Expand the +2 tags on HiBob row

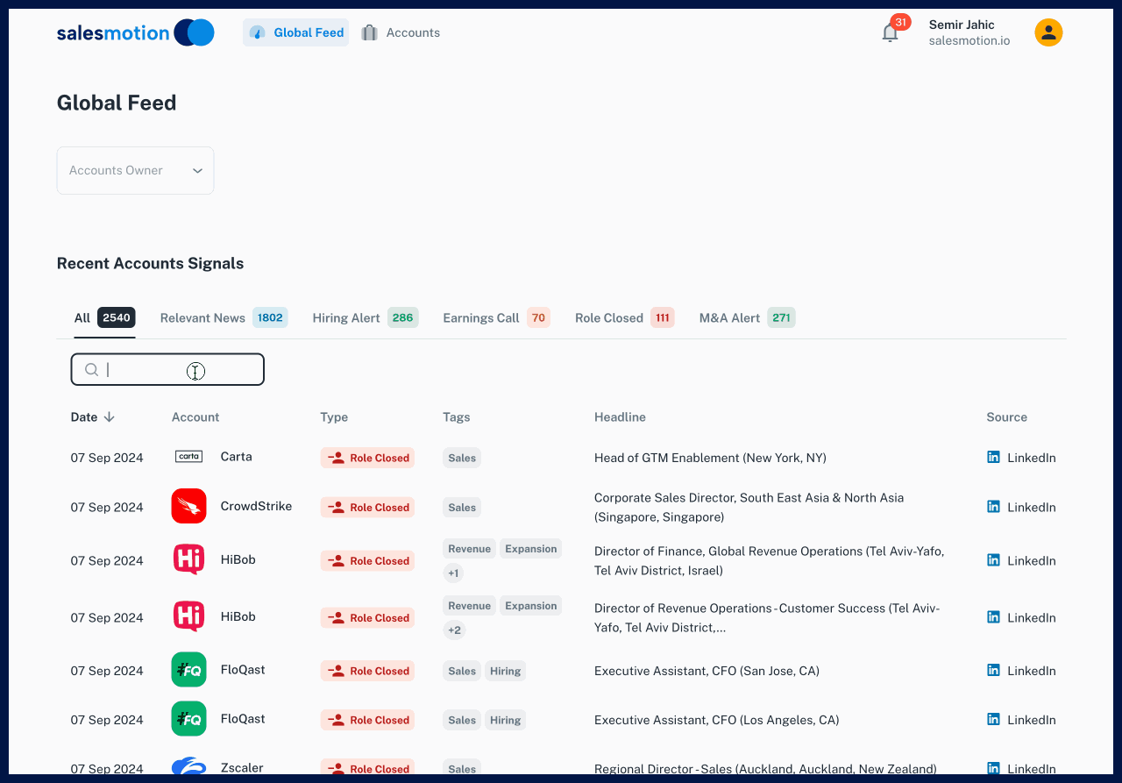coord(454,630)
